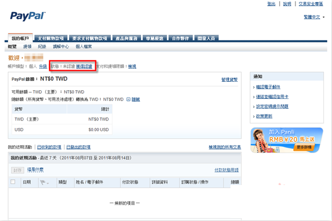Open the 交易安全專區 link
This screenshot has height=221, width=332.
[311, 4]
